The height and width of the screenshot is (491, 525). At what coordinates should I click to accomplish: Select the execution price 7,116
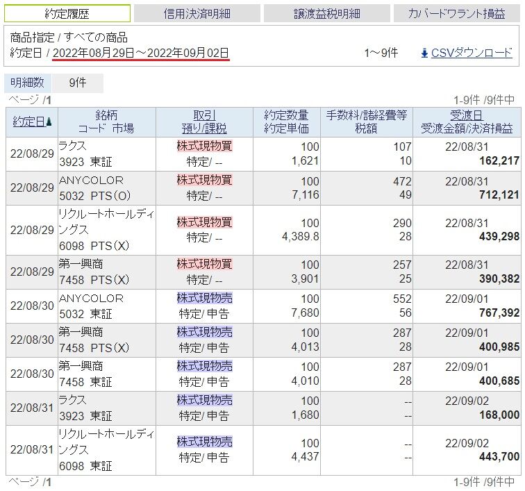(x=306, y=195)
